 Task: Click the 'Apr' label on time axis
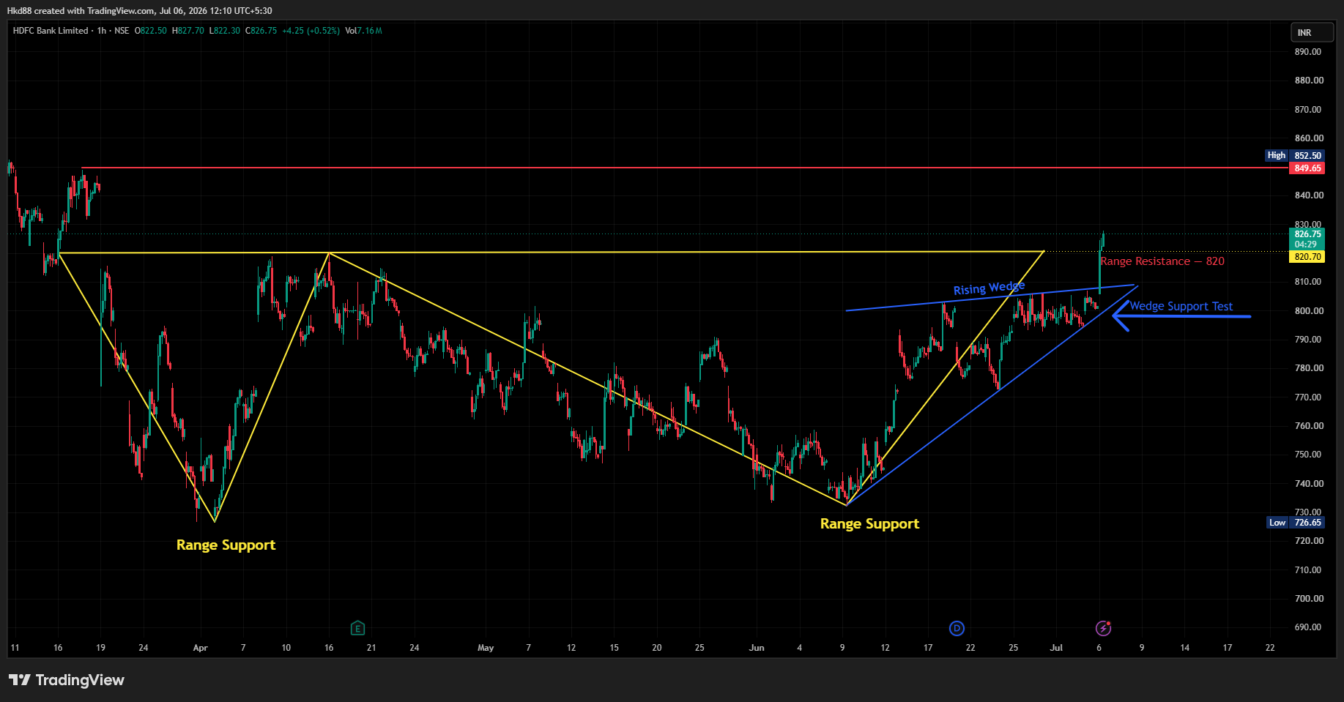click(200, 648)
